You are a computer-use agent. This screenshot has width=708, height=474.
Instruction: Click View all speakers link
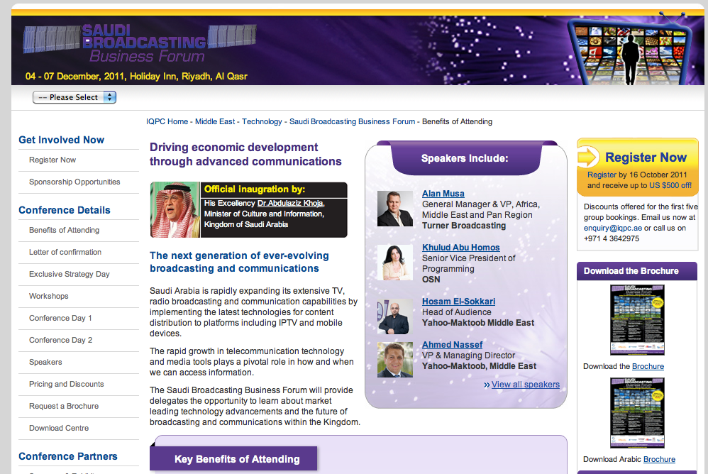[x=525, y=385]
